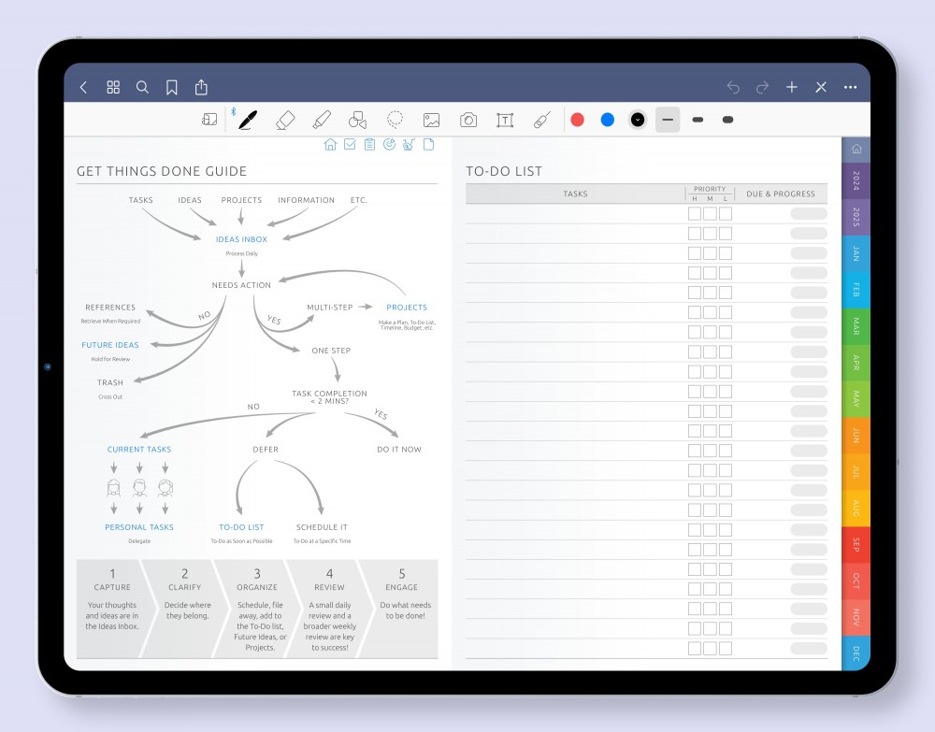The image size is (935, 732).
Task: Check the High priority box in first row
Action: (x=695, y=213)
